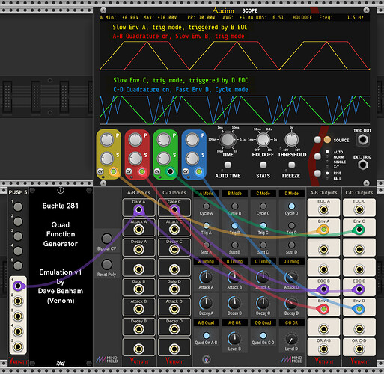This screenshot has width=384, height=374.
Task: Toggle the Quad On A-B button
Action: click(206, 335)
